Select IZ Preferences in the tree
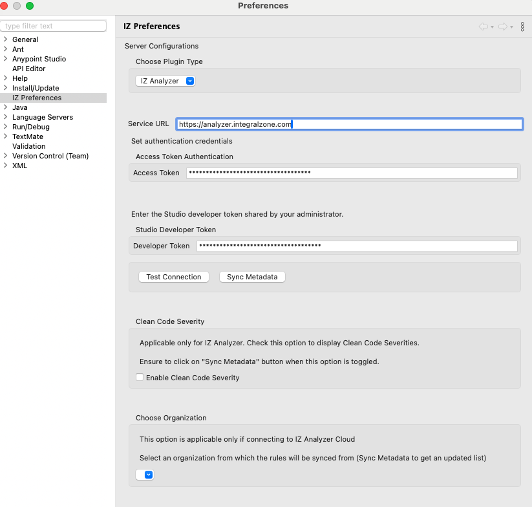This screenshot has width=532, height=507. (37, 98)
